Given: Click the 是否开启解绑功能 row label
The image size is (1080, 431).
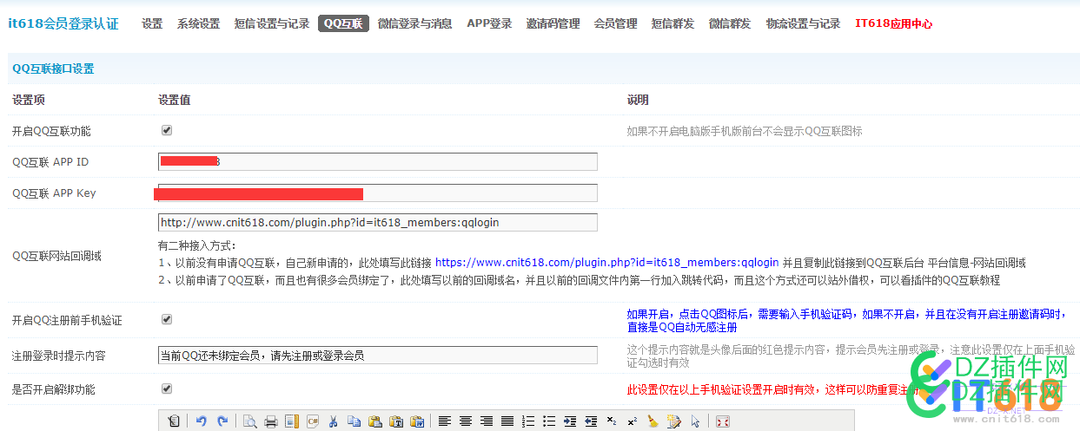Looking at the screenshot, I should pos(54,390).
